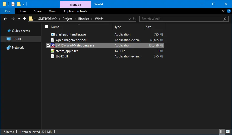Click the search magnifier icon
232x135 pixels.
[x=225, y=19]
